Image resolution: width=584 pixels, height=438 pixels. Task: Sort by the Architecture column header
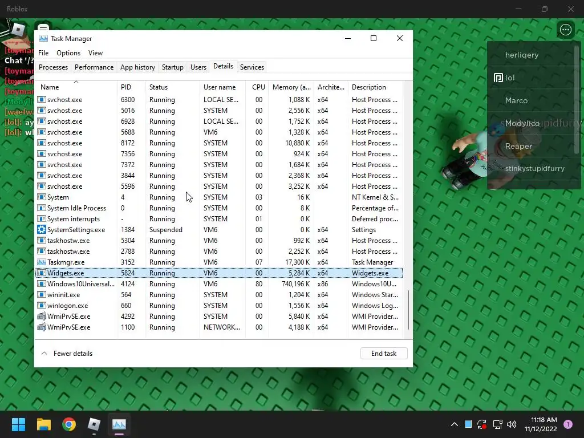coord(331,87)
